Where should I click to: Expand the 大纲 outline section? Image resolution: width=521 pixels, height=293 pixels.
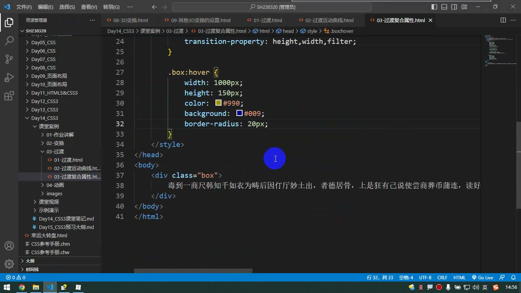pos(30,261)
